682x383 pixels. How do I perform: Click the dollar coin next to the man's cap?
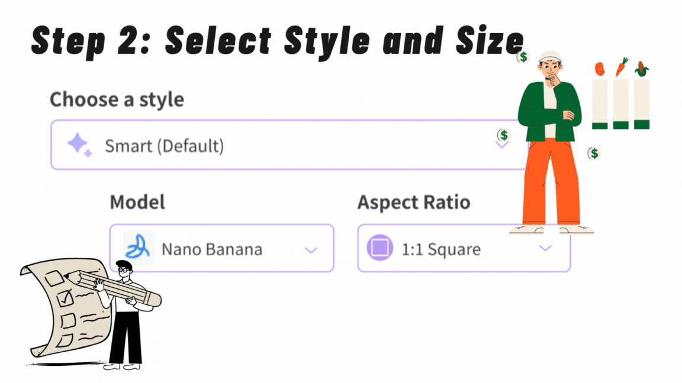click(523, 57)
